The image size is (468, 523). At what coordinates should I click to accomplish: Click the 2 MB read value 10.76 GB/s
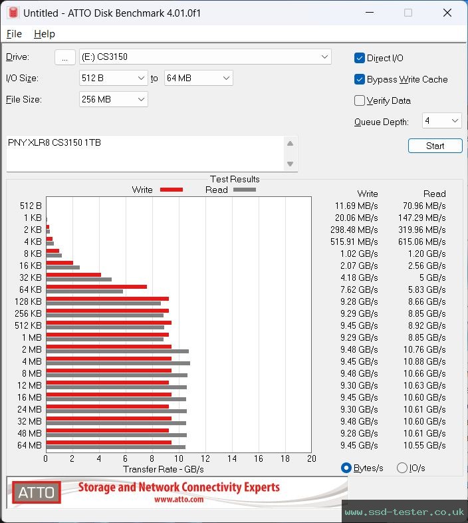tap(424, 349)
